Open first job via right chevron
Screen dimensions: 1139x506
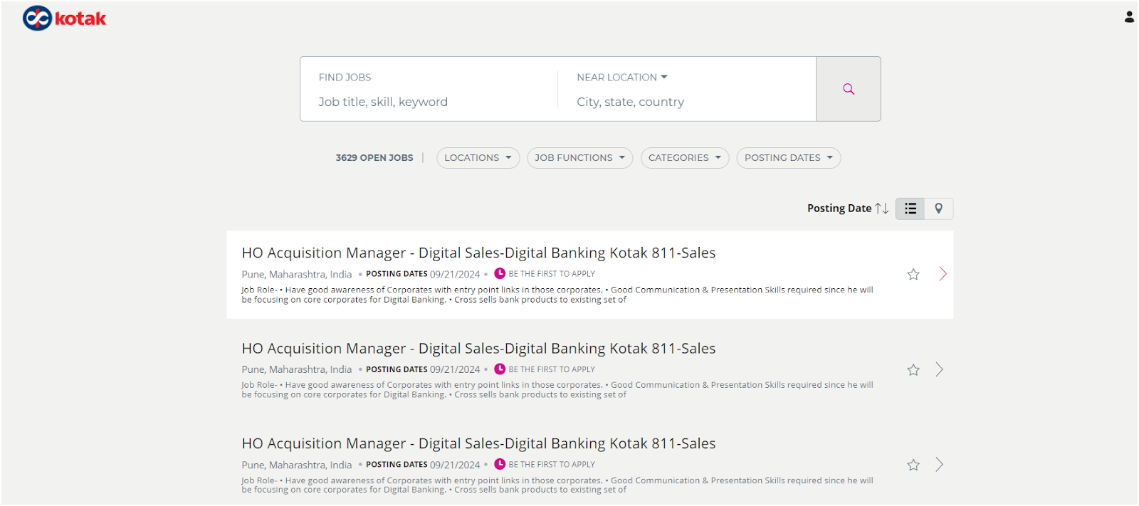[943, 274]
